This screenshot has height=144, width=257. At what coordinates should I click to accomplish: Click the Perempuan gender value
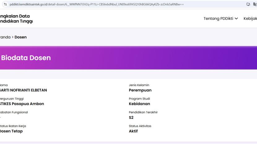tap(140, 90)
